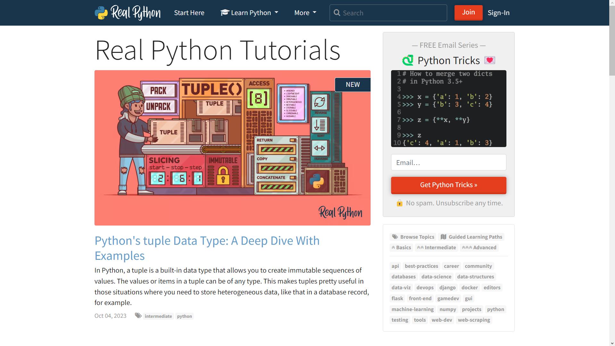Click the search magnifying glass icon
The image size is (615, 346).
[x=336, y=13]
